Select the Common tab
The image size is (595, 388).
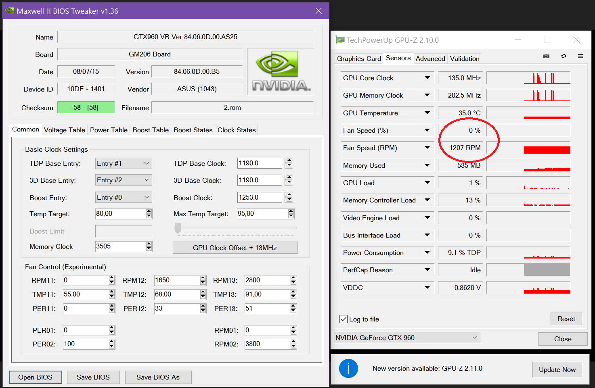click(x=25, y=129)
